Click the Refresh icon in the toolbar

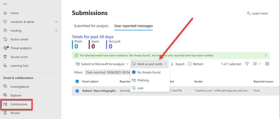pos(190,64)
